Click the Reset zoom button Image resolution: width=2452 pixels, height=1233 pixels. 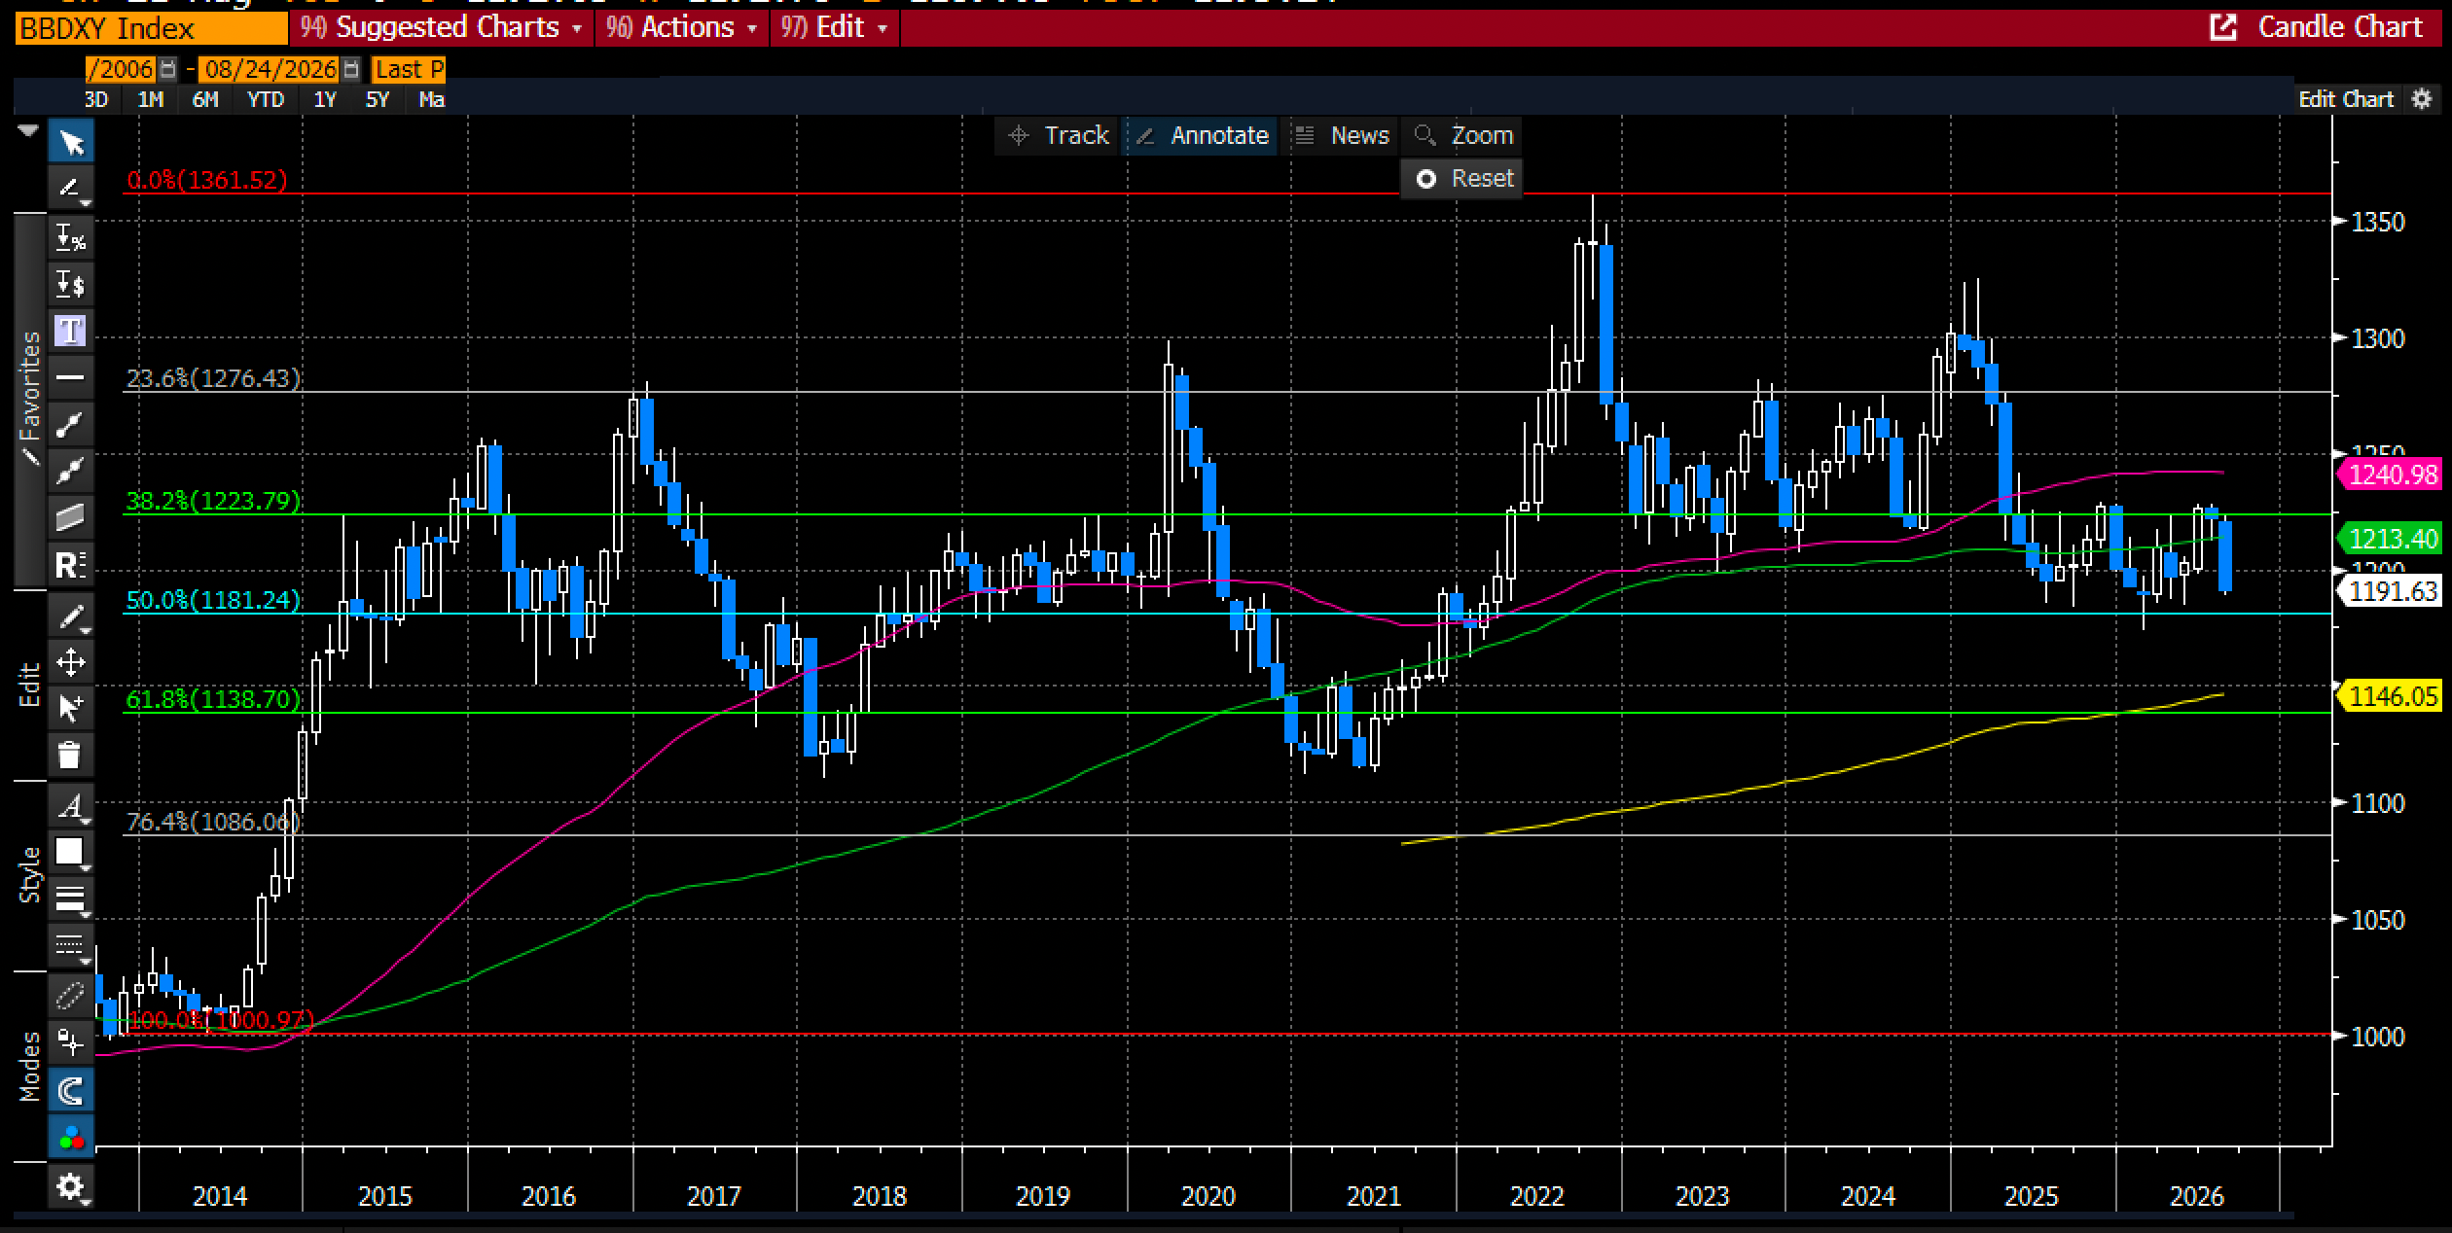point(1462,179)
